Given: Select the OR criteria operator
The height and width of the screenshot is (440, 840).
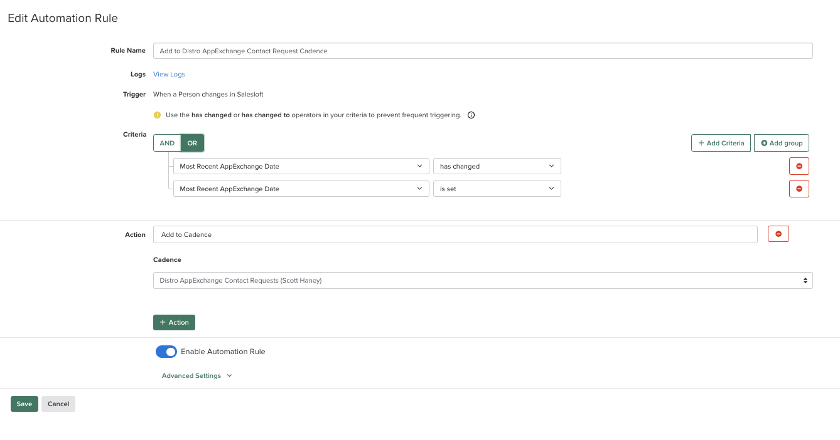Looking at the screenshot, I should pyautogui.click(x=192, y=144).
